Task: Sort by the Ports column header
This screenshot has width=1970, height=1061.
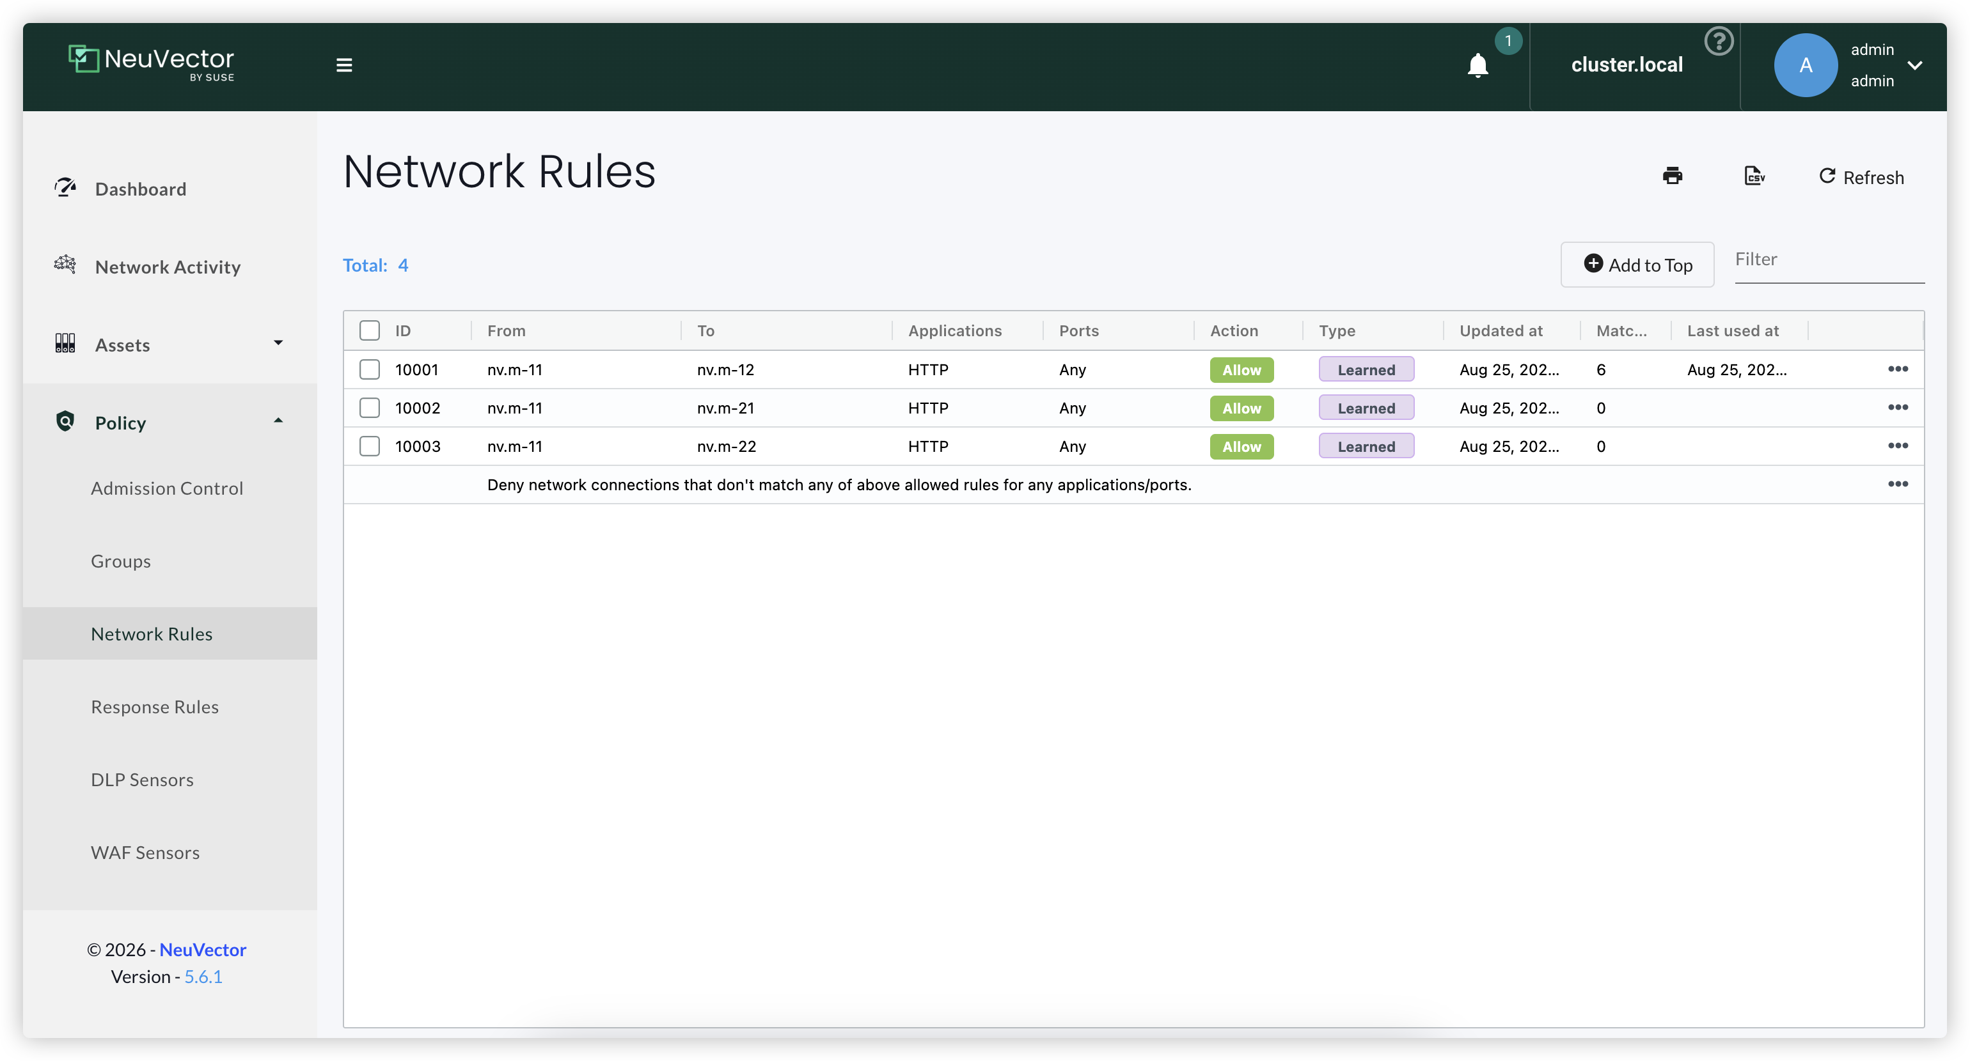Action: (1078, 331)
